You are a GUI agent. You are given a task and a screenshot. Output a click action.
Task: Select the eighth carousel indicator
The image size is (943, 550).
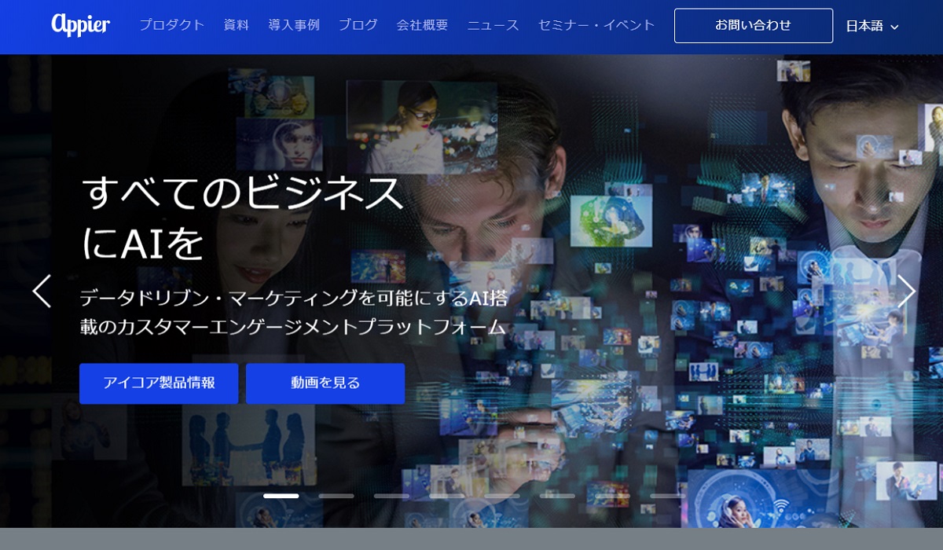click(x=668, y=496)
